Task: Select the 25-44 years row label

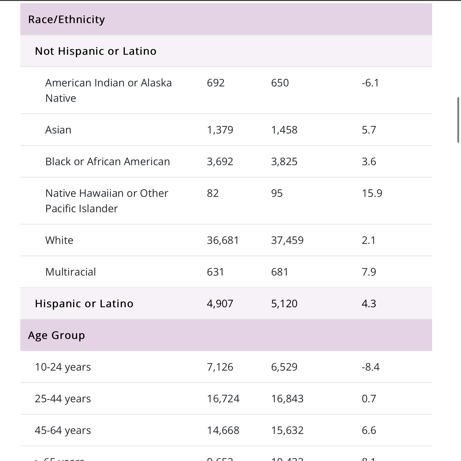Action: [x=63, y=399]
